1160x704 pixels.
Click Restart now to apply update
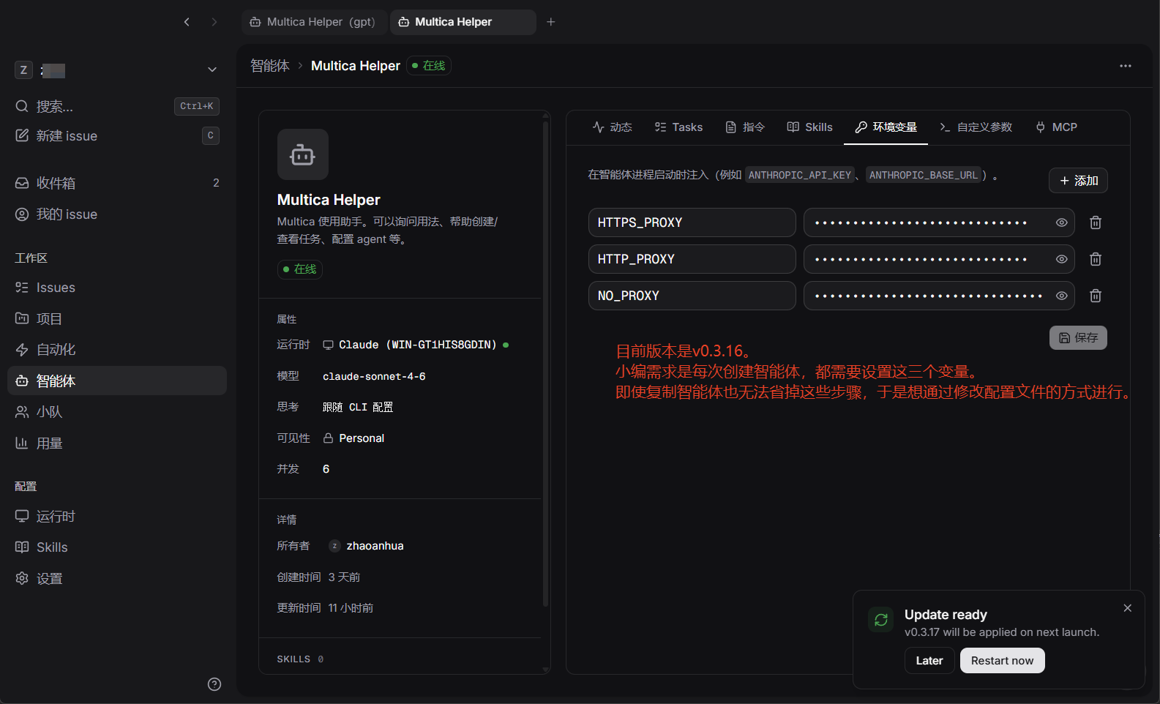(x=1002, y=661)
